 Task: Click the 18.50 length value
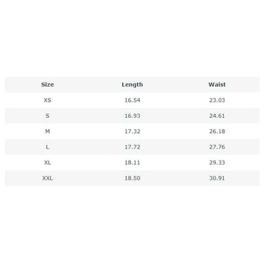[132, 178]
